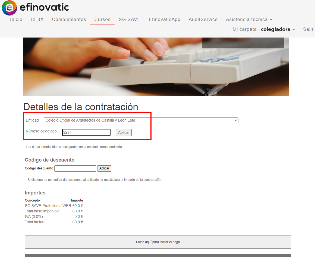Select the 'Total base imponible' label
Screen dimensions: 315x257
[x=42, y=211]
